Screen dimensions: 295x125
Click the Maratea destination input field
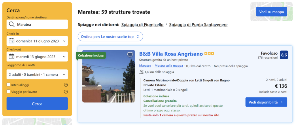(x=40, y=24)
